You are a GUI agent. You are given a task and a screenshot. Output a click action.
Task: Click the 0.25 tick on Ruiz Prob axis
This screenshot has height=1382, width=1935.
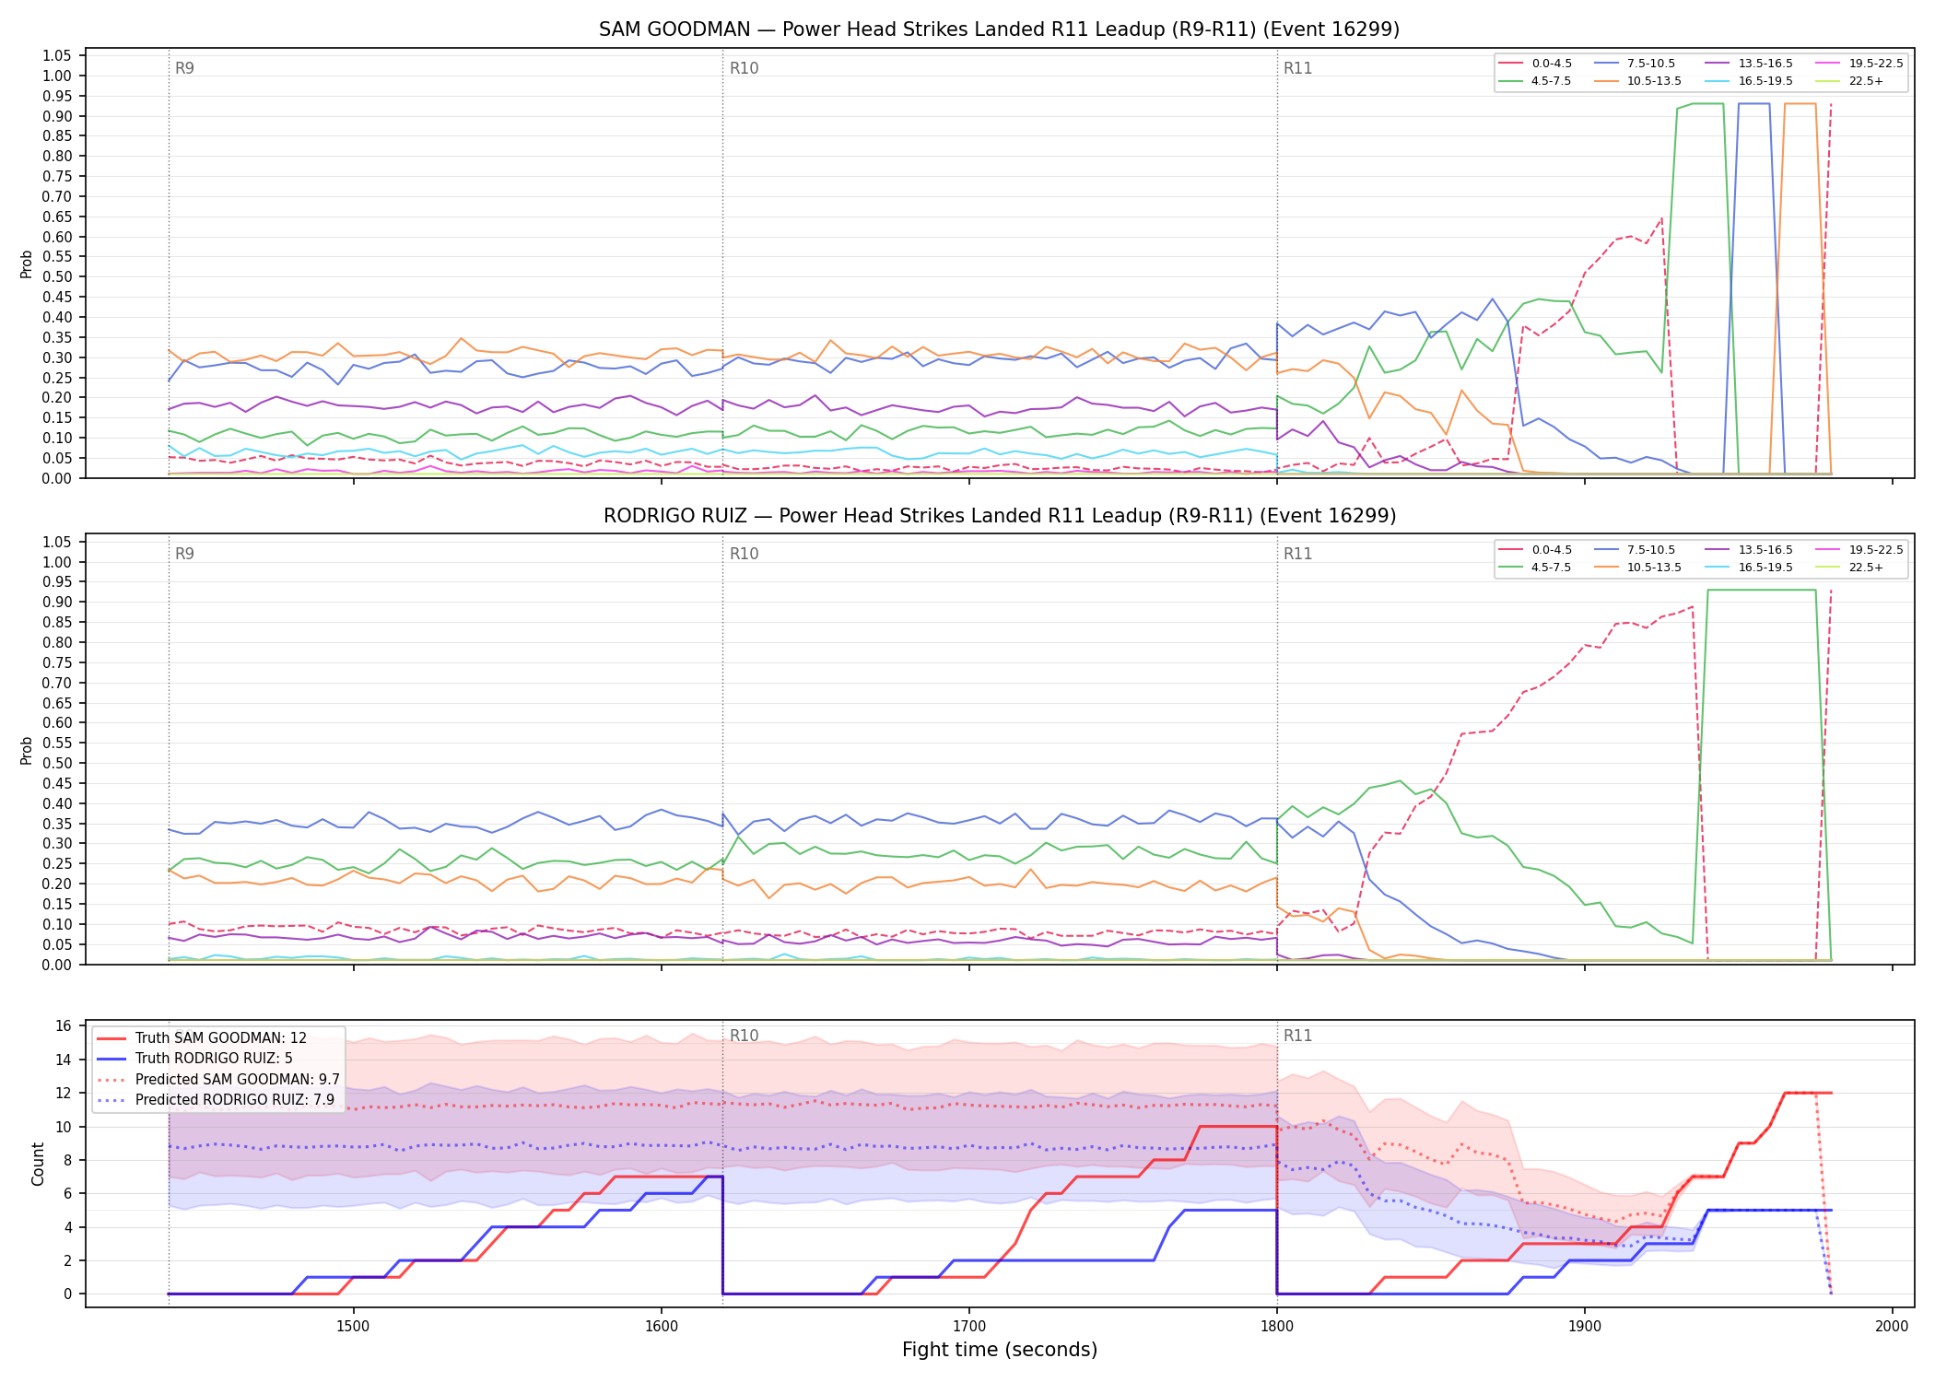57,863
